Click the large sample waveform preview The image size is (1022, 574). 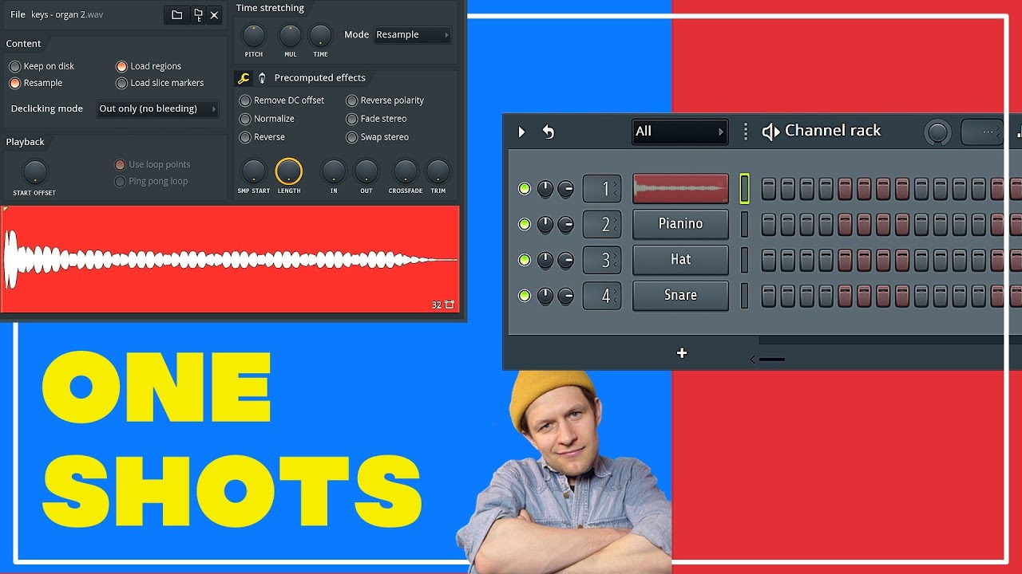(x=230, y=259)
